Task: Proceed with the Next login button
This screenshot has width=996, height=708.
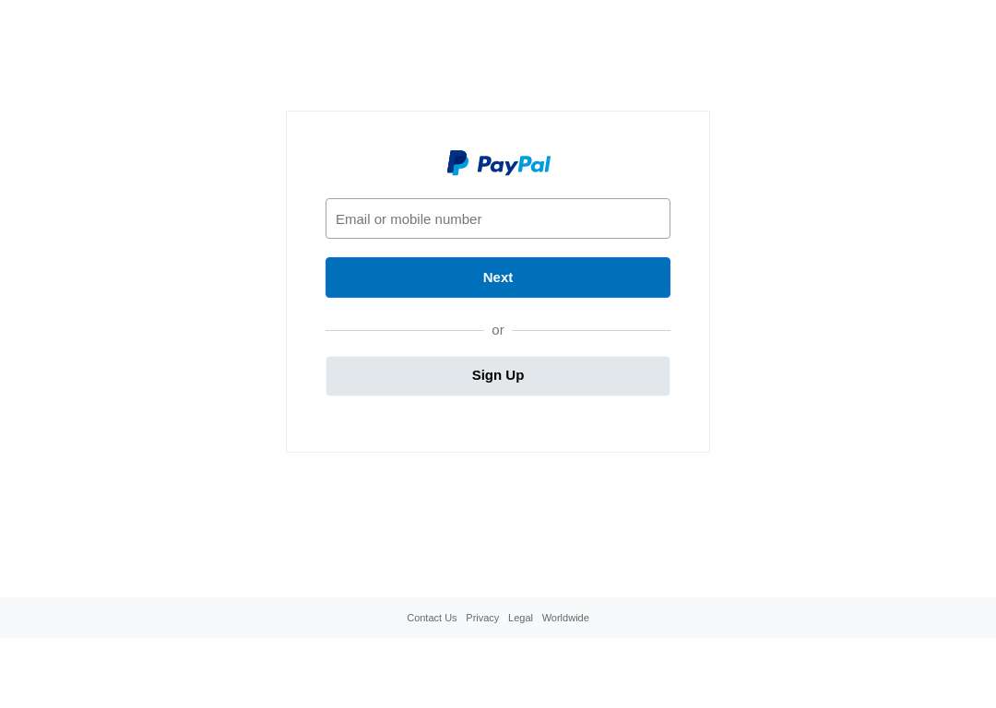Action: [x=497, y=277]
